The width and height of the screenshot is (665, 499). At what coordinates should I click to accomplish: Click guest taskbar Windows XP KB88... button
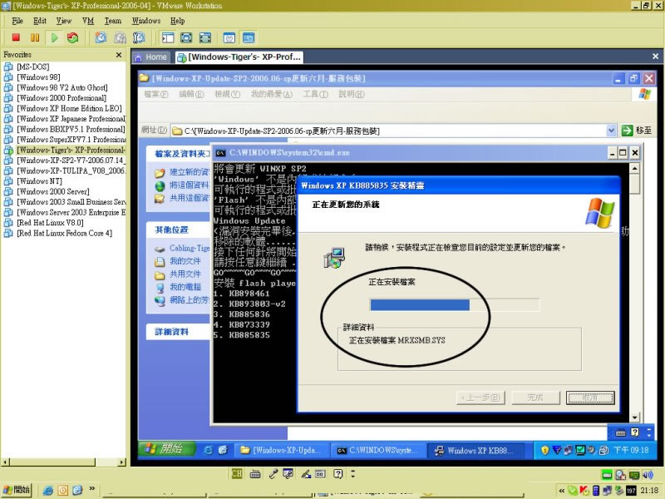click(x=475, y=450)
